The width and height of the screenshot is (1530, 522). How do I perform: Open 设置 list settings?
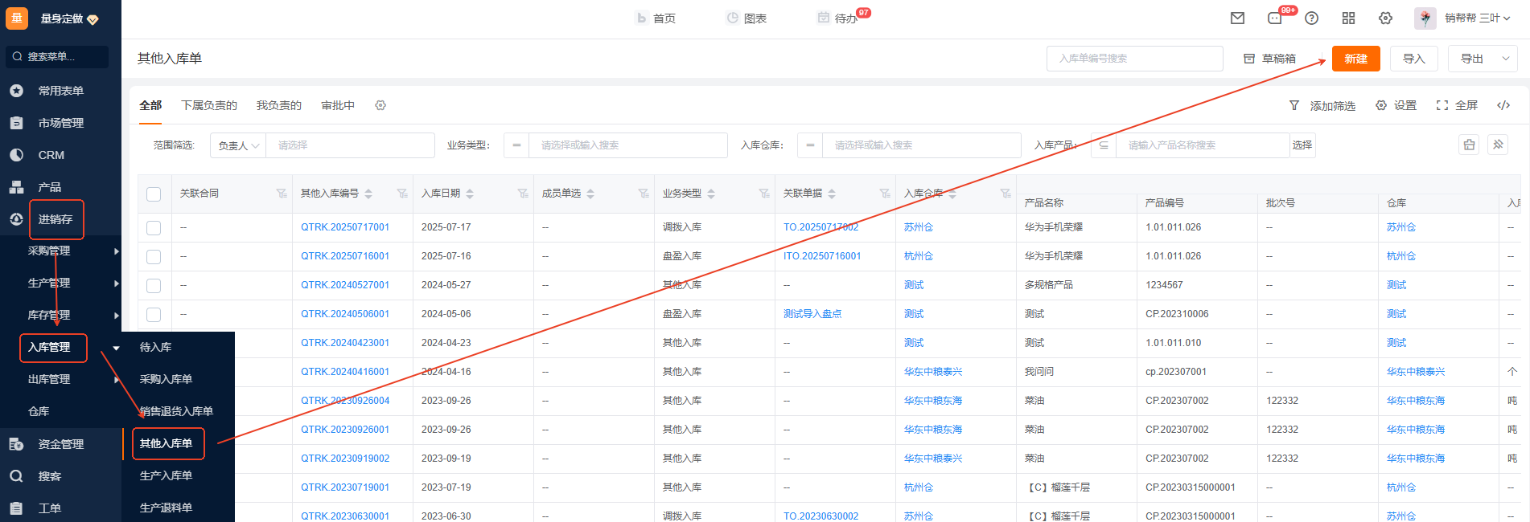[1396, 105]
